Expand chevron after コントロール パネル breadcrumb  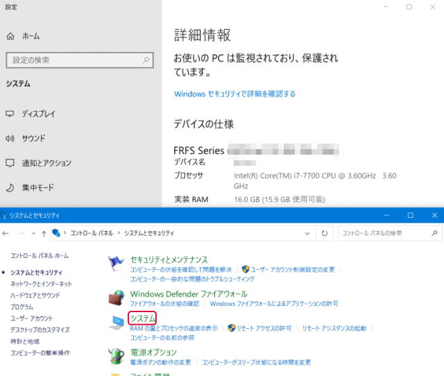[119, 233]
